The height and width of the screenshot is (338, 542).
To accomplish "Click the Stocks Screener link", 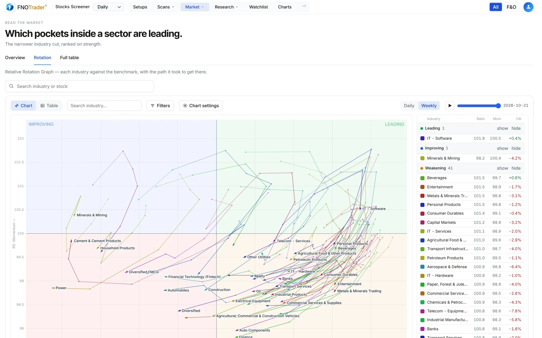I will [x=73, y=7].
